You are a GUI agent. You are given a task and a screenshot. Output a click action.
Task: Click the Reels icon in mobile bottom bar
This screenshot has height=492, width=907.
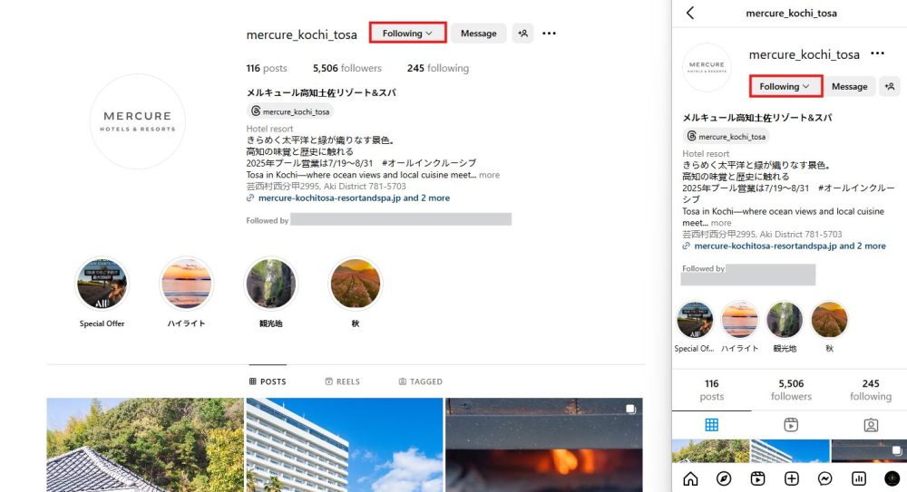[x=757, y=478]
